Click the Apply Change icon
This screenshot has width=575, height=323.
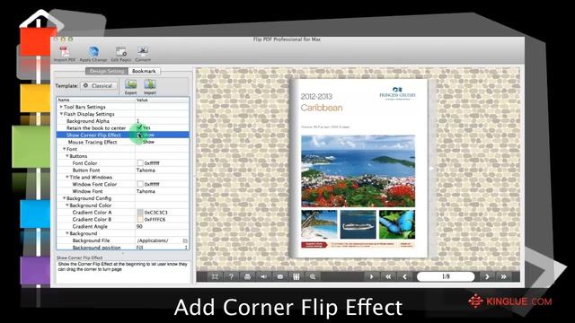(x=93, y=54)
